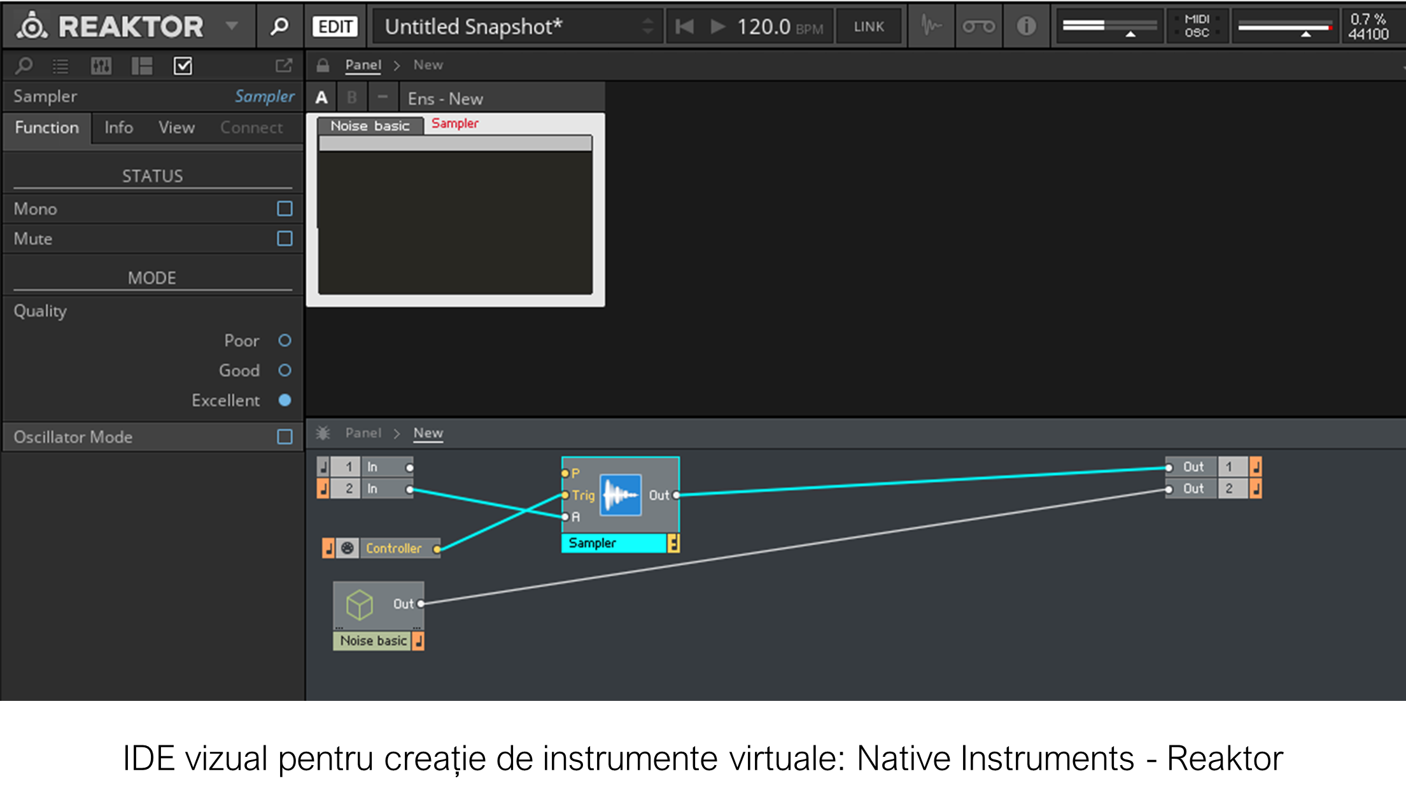Switch to the Info tab
The image size is (1406, 795).
click(118, 127)
